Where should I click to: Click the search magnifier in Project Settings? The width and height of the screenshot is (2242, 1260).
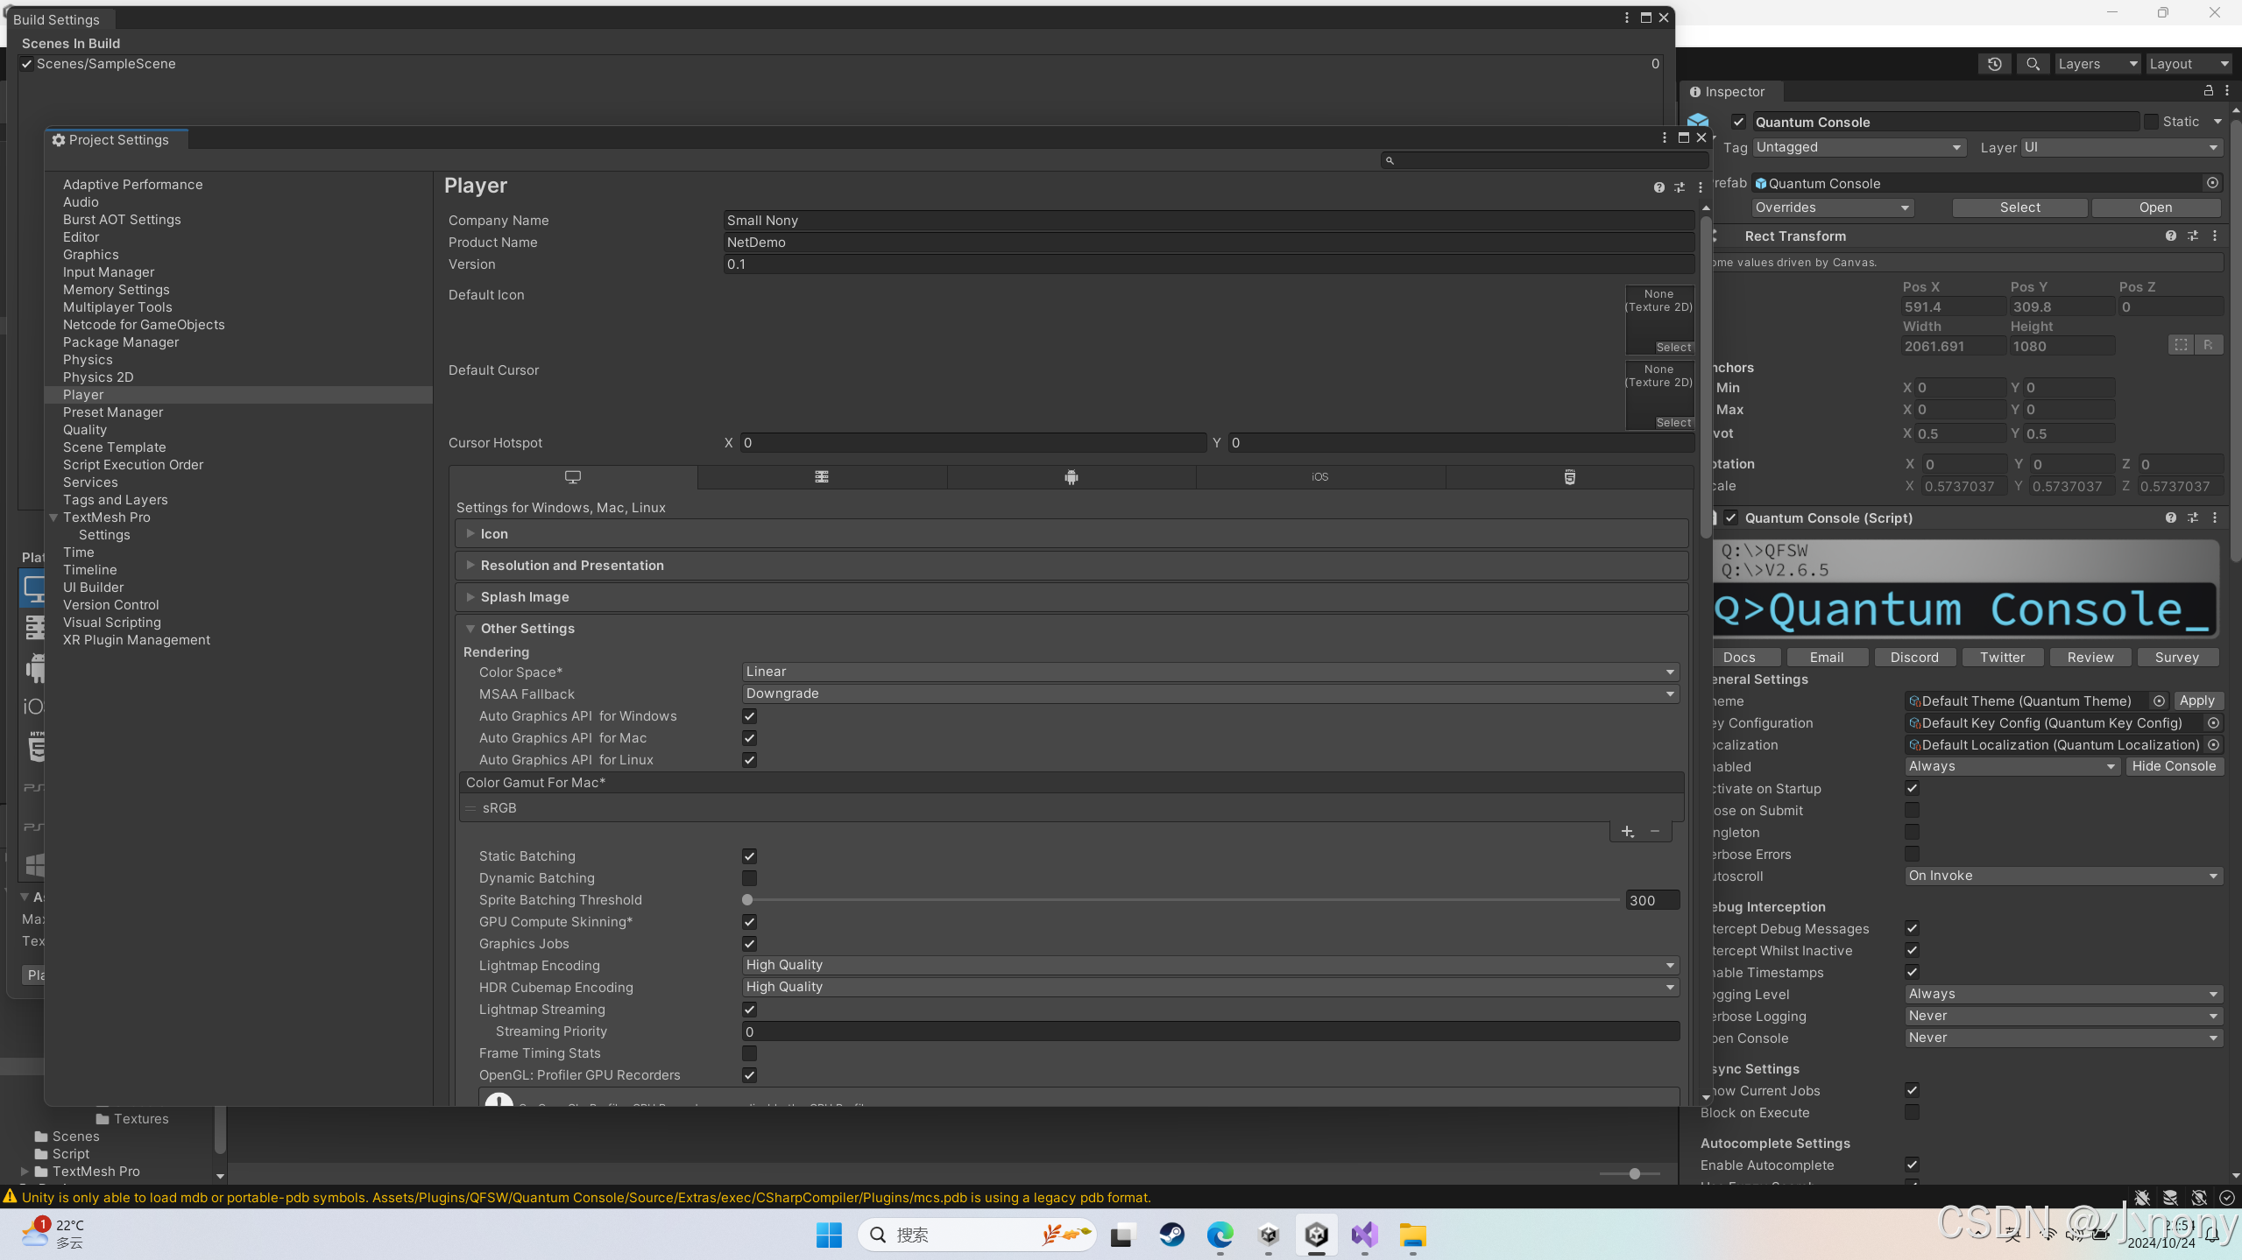pyautogui.click(x=1391, y=159)
